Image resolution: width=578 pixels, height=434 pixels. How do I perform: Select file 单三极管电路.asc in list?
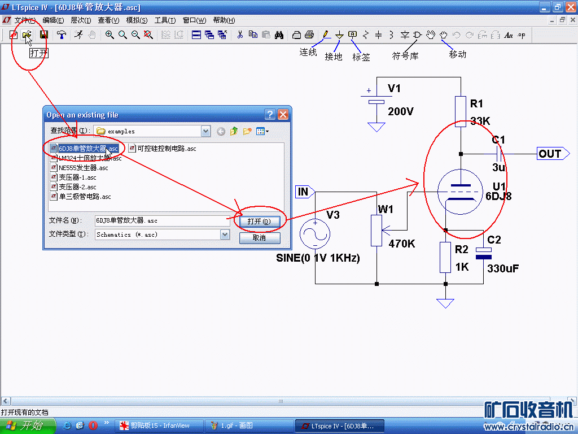[x=81, y=196]
